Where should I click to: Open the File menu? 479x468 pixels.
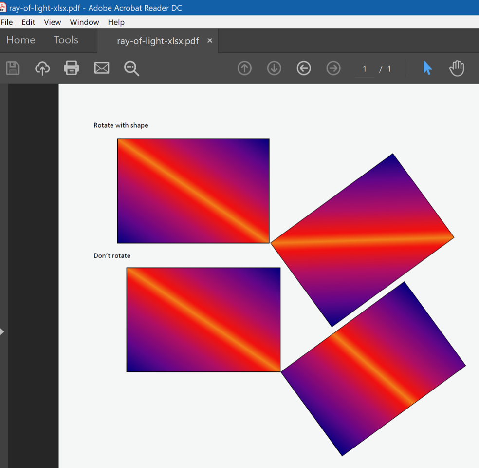click(x=7, y=22)
